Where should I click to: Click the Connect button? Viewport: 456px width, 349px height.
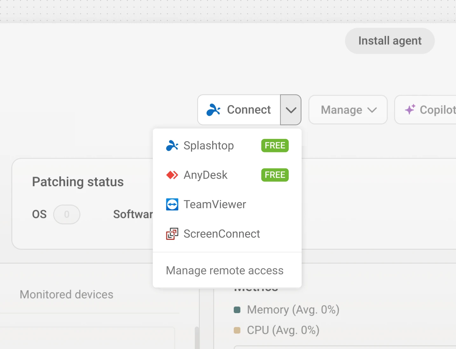239,110
